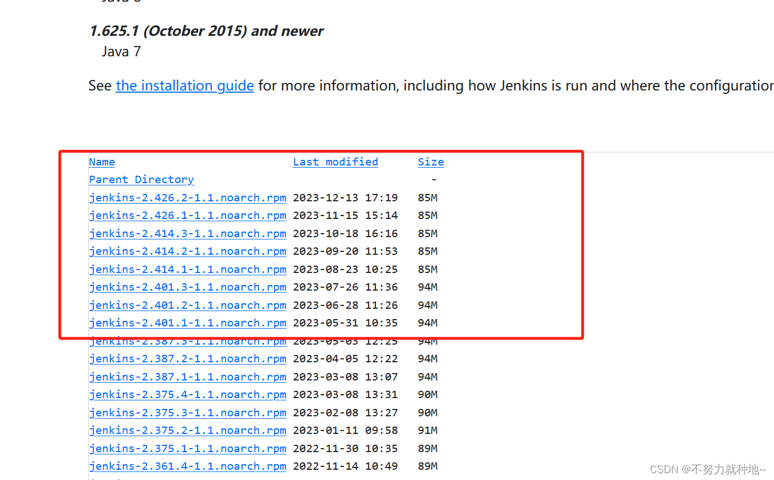
Task: Click the date '2023-03-08 13:31'
Action: coord(345,395)
